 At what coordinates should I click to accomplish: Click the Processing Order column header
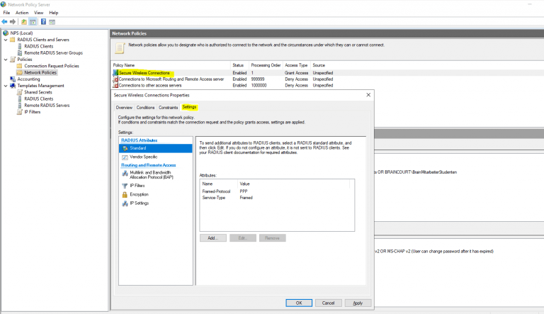tap(266, 65)
